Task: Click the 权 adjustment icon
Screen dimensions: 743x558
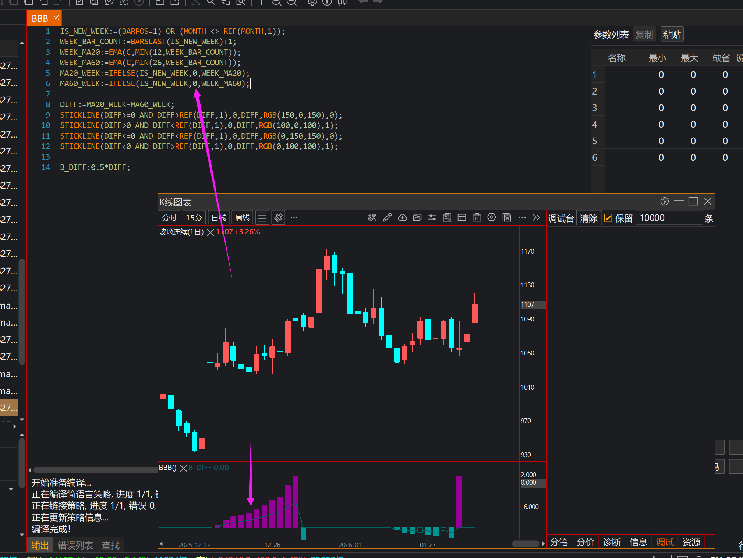Action: pos(372,218)
